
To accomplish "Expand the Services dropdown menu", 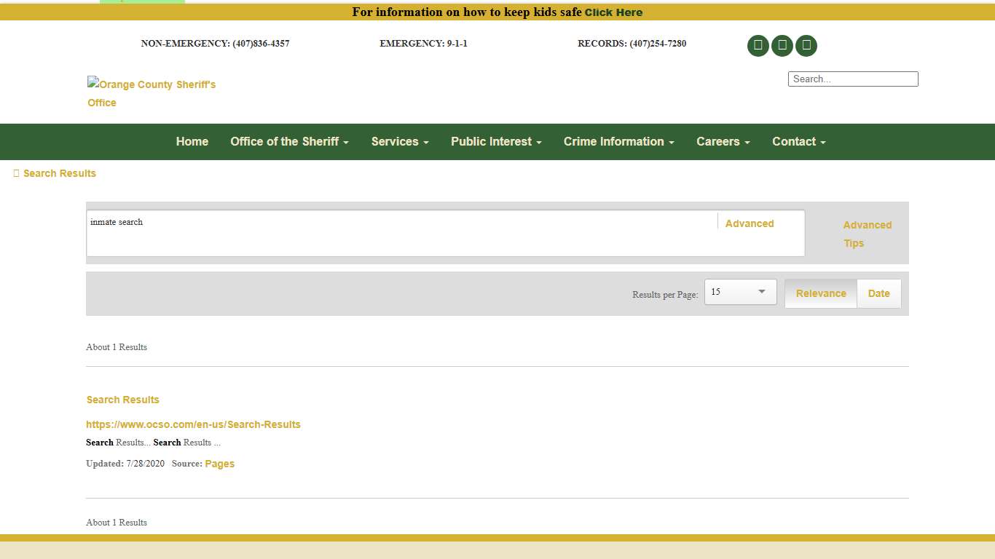I will pos(399,142).
